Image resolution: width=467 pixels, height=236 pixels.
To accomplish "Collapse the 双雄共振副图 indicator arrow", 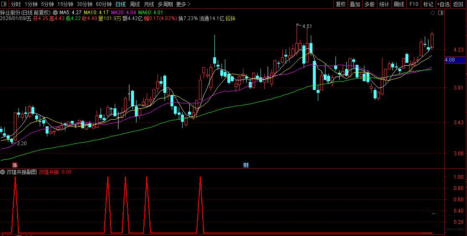I will coord(3,172).
